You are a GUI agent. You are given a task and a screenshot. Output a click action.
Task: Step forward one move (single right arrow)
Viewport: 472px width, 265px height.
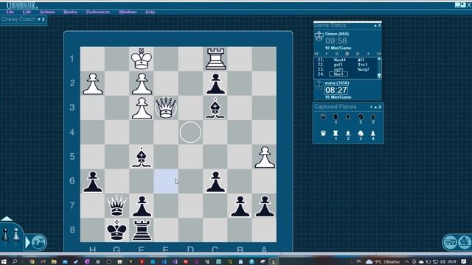tap(369, 54)
